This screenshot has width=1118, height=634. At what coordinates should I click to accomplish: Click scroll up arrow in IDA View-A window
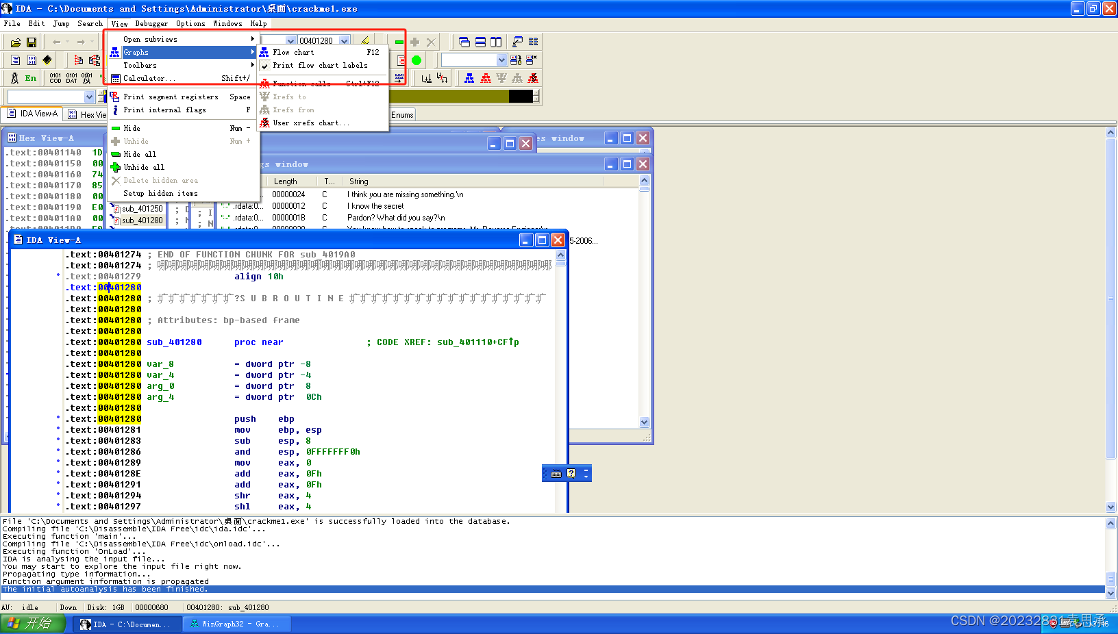[560, 255]
